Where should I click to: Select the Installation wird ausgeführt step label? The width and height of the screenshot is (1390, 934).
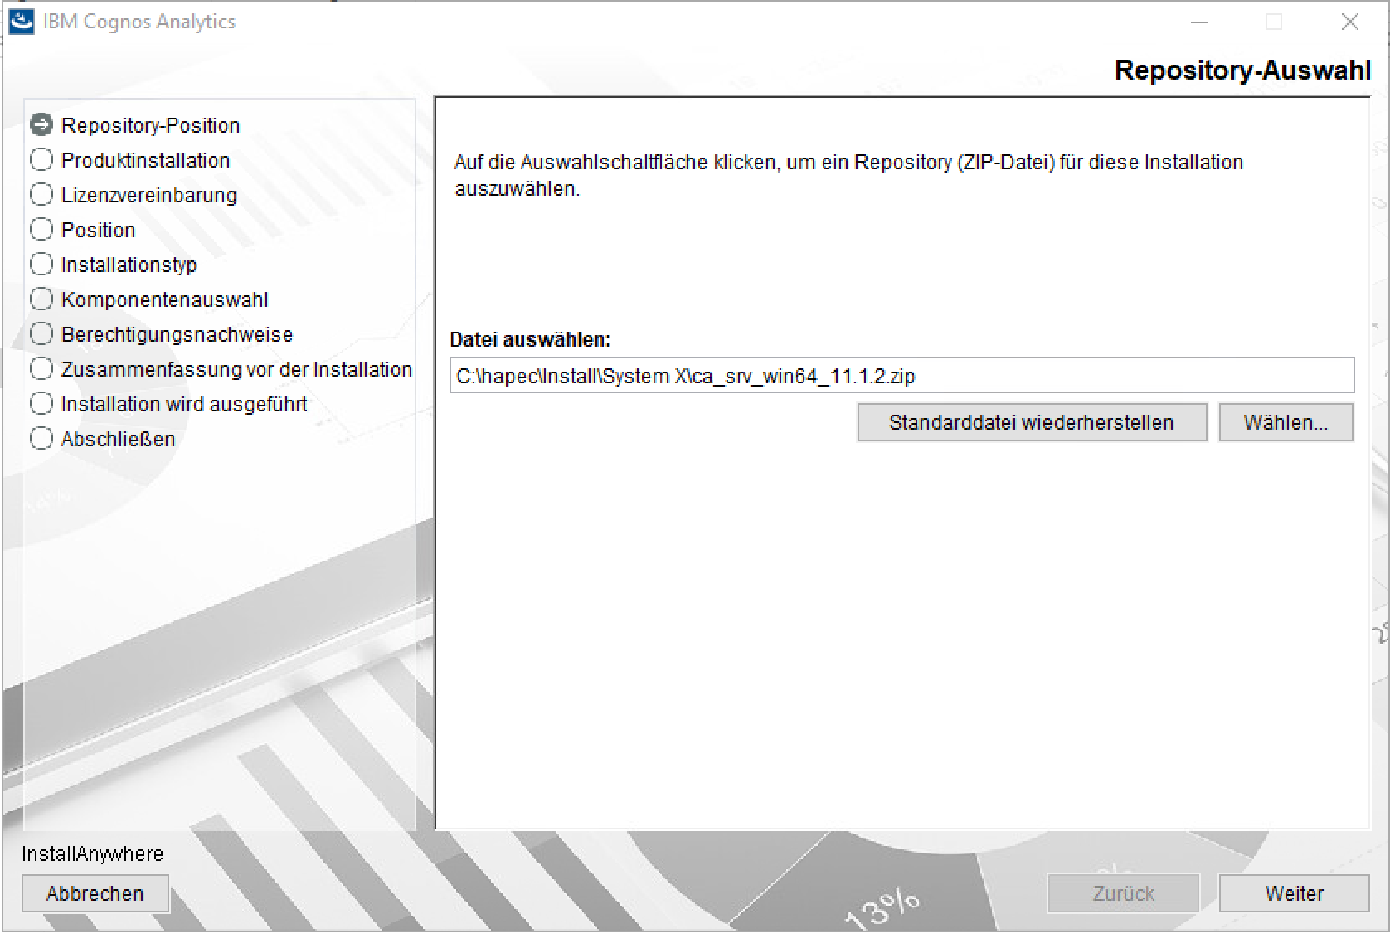click(x=183, y=404)
